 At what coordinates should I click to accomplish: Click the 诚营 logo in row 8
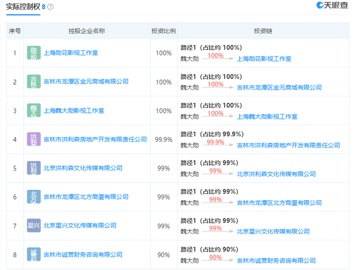point(34,254)
